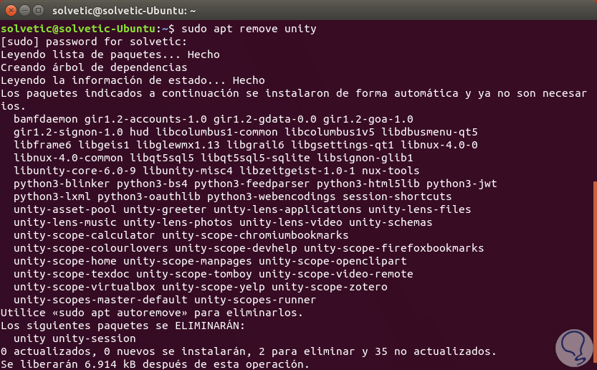
Task: Click the 'unity-scopes-runner' package name
Action: 255,300
